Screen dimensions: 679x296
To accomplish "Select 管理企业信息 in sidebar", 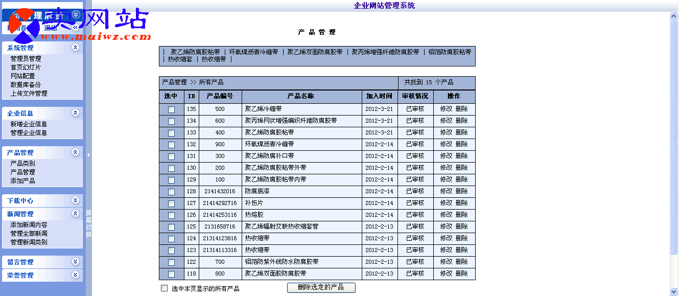I will click(x=29, y=133).
